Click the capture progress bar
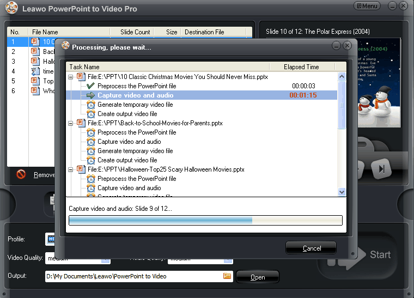414x298 pixels. 205,221
